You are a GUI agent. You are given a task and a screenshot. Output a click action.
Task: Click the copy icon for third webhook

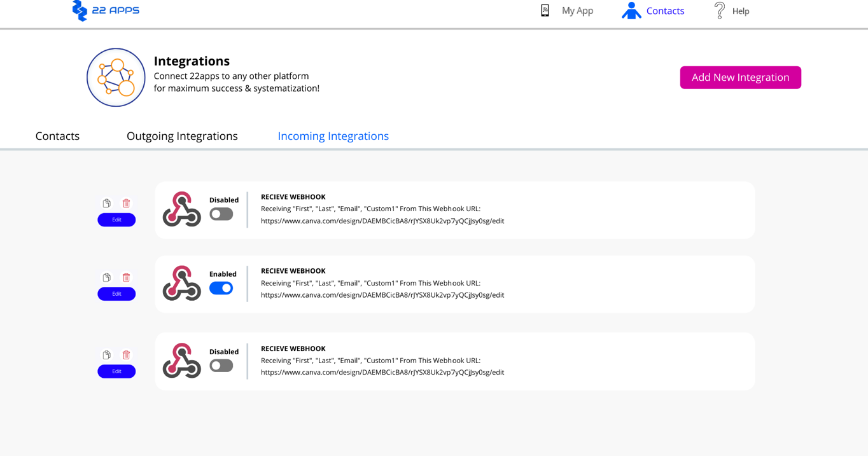(107, 355)
